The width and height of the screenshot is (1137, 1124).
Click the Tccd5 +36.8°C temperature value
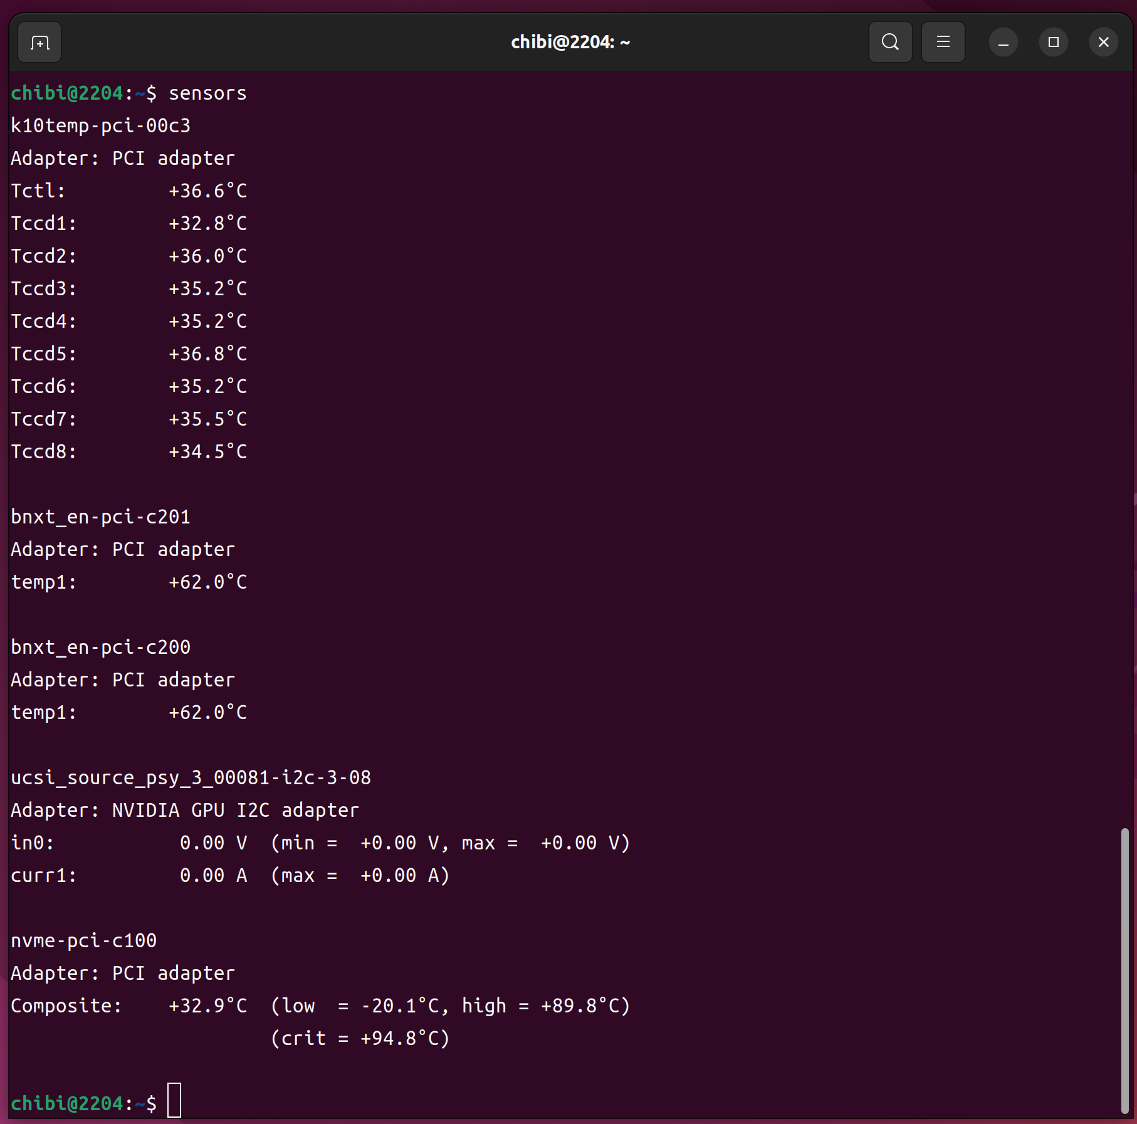point(207,354)
